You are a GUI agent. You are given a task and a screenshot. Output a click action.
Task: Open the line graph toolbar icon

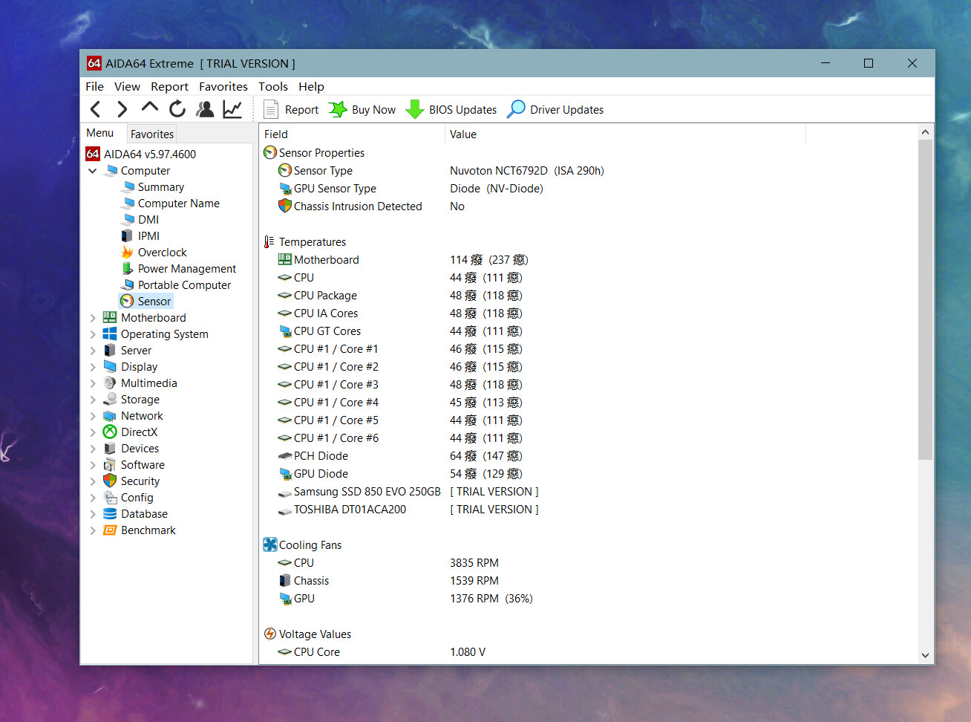232,109
